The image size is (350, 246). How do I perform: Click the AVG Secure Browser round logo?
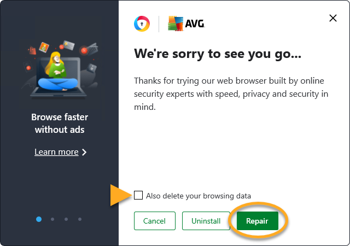(x=142, y=24)
